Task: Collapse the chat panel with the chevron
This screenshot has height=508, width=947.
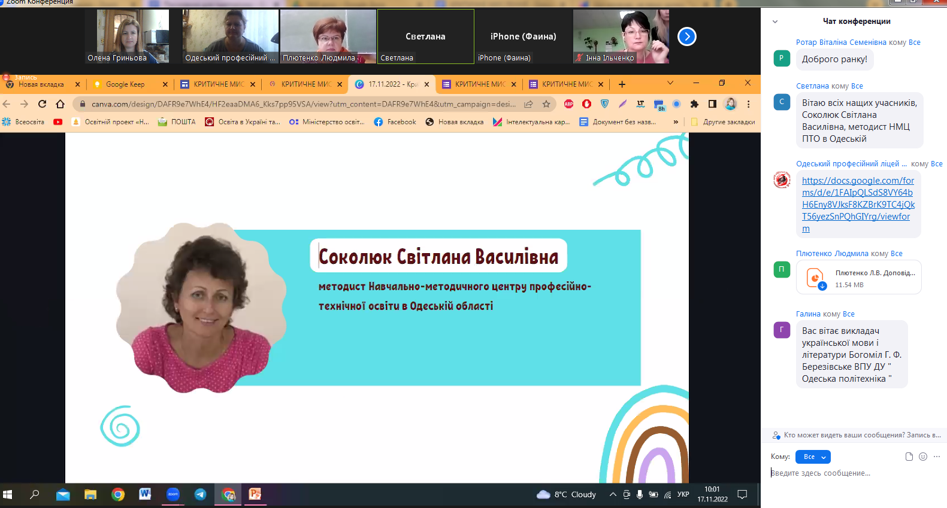Action: point(775,22)
